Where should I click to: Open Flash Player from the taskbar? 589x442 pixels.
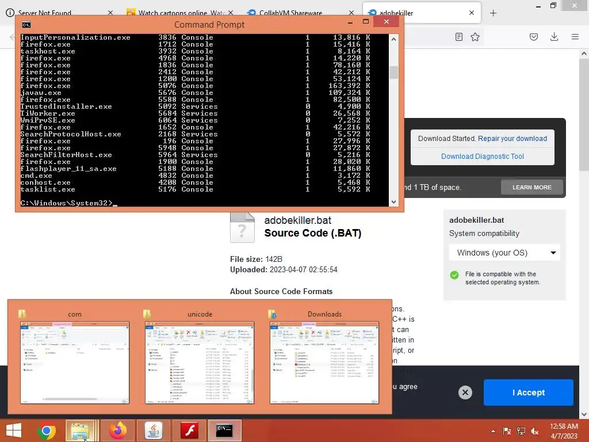click(189, 430)
